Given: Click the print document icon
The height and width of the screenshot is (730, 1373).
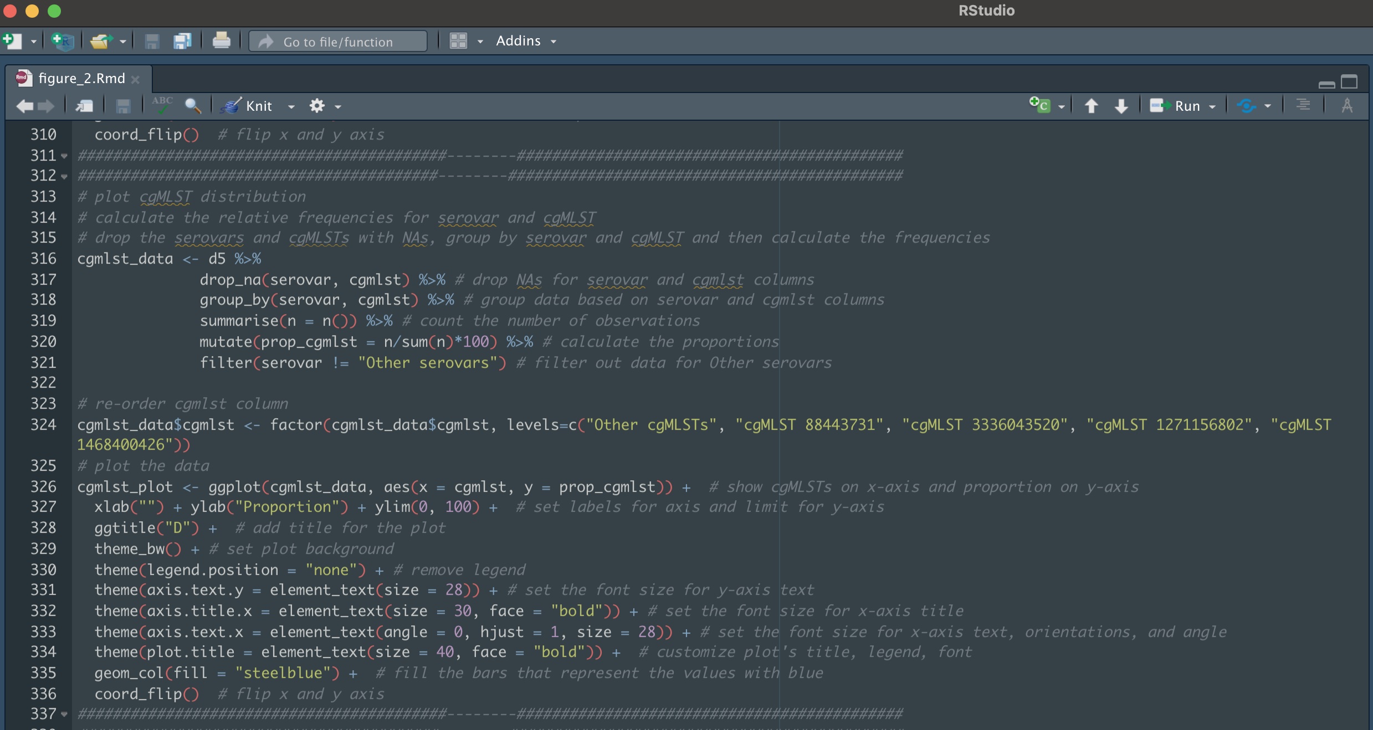Looking at the screenshot, I should pos(221,41).
